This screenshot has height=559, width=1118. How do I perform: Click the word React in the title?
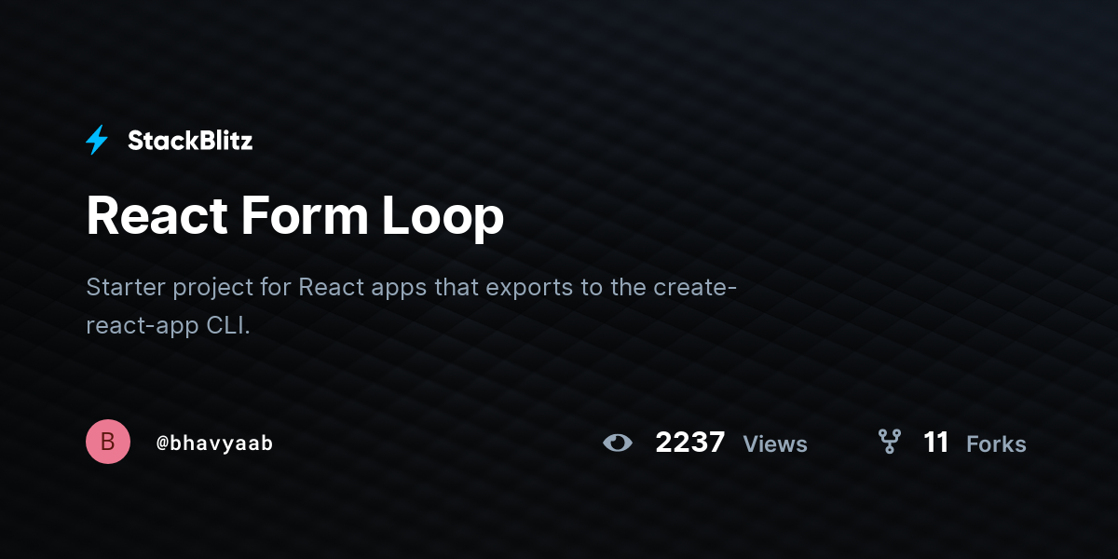tap(157, 216)
